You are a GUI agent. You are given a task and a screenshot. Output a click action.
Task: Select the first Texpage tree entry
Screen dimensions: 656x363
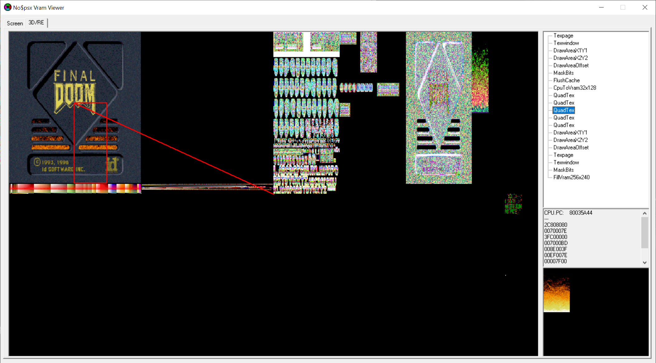[x=563, y=36]
